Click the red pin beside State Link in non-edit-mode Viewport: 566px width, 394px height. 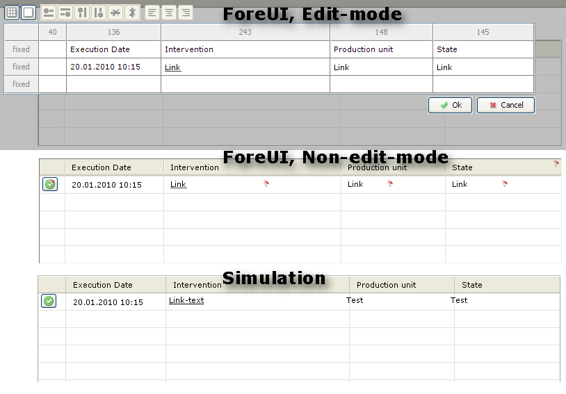[505, 183]
